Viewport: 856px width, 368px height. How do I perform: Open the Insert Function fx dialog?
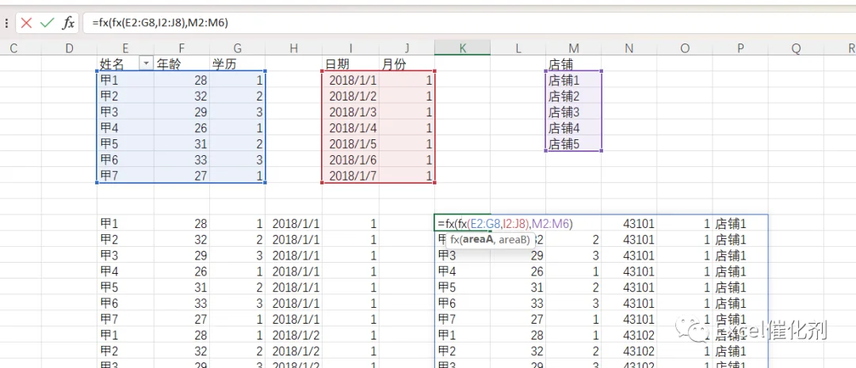pyautogui.click(x=68, y=22)
